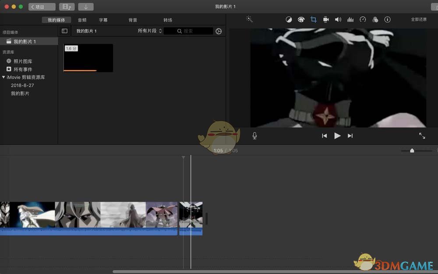The image size is (438, 274).
Task: Switch to the 字幕 tab
Action: (103, 20)
